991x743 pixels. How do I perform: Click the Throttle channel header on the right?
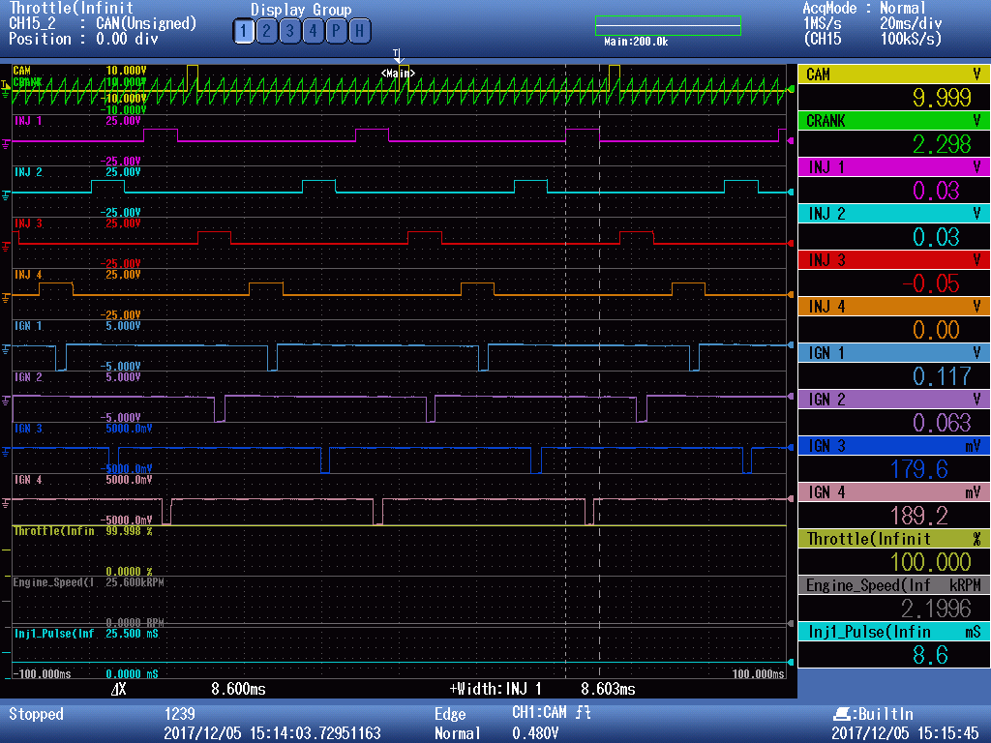pyautogui.click(x=893, y=539)
